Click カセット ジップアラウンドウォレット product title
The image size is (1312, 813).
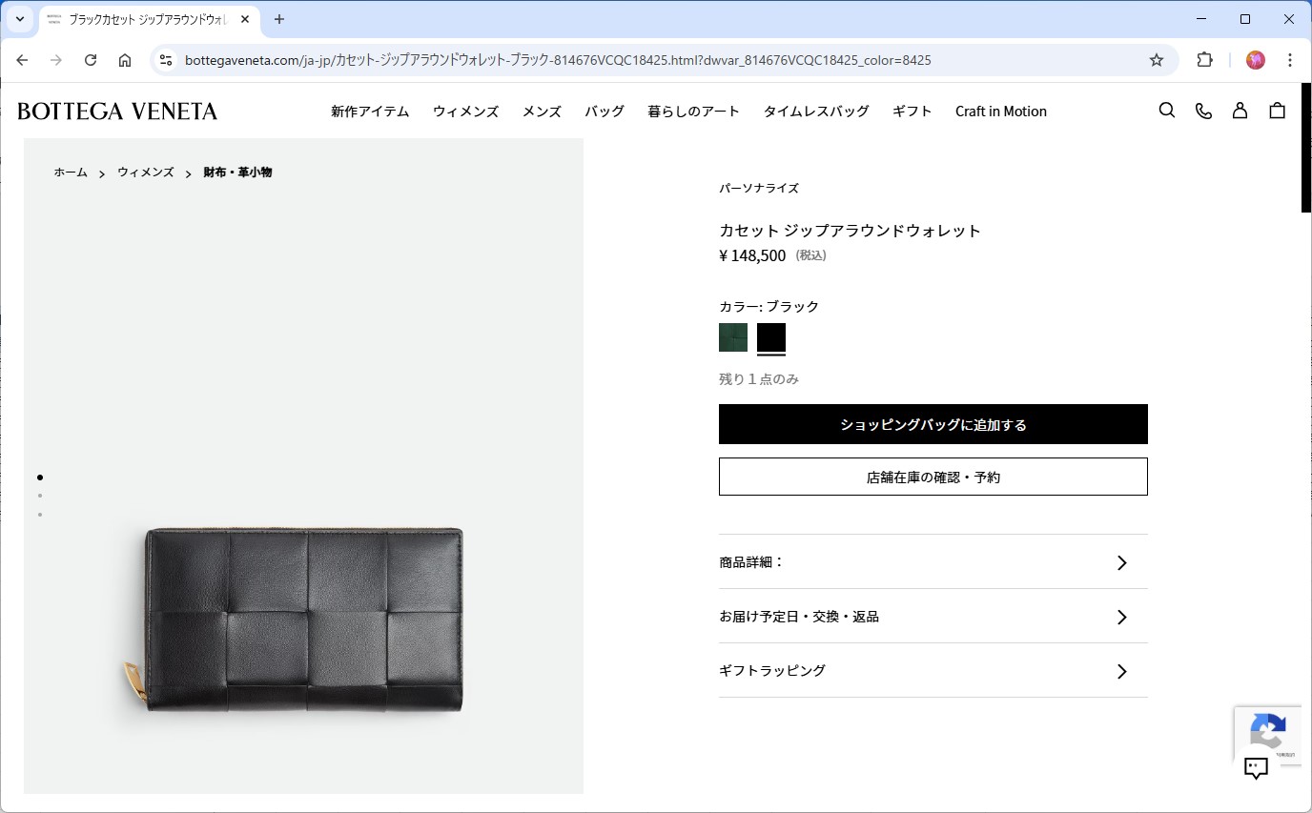point(850,231)
